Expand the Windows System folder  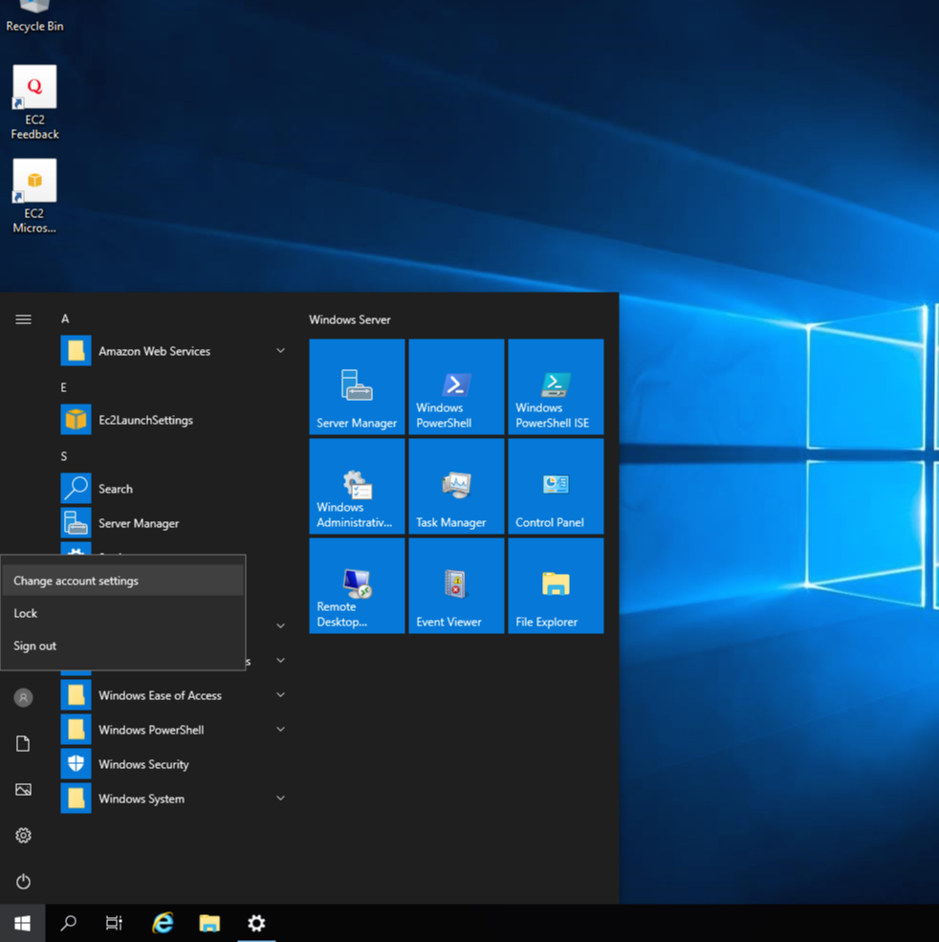pyautogui.click(x=280, y=799)
